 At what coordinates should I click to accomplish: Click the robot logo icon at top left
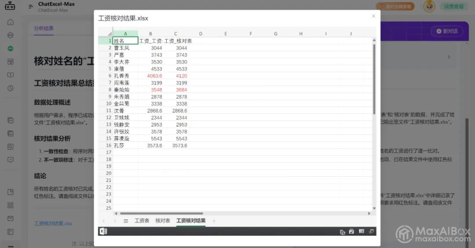click(x=10, y=5)
